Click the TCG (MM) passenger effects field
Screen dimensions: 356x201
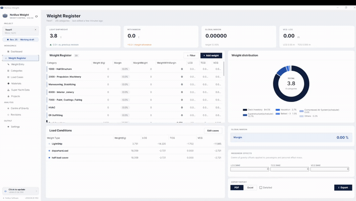pos(289,169)
